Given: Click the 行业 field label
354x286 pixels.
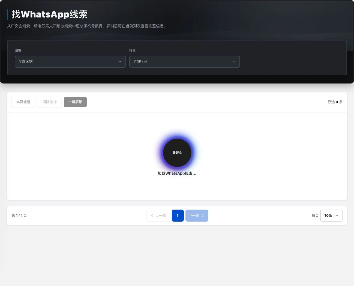Looking at the screenshot, I should [x=132, y=51].
